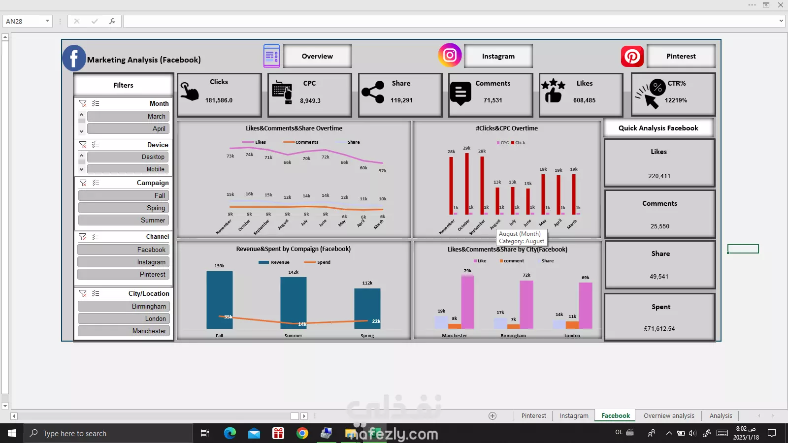Click the Facebook logo on the dashboard

74,58
